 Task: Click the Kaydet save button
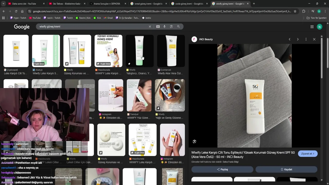coord(286,169)
